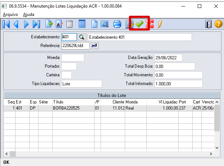Click the modify record icon with letter A
The image size is (224, 166).
click(59, 24)
